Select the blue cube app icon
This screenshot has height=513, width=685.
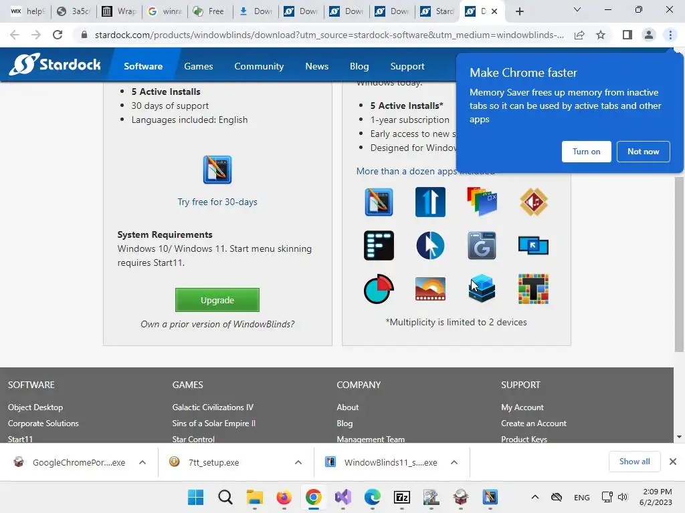tap(482, 289)
